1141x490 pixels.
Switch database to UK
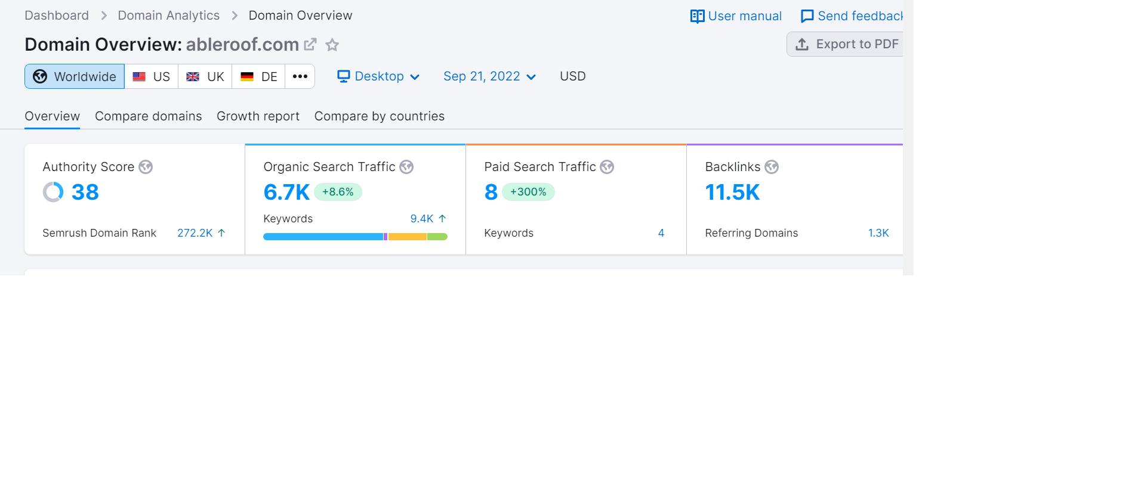[205, 76]
